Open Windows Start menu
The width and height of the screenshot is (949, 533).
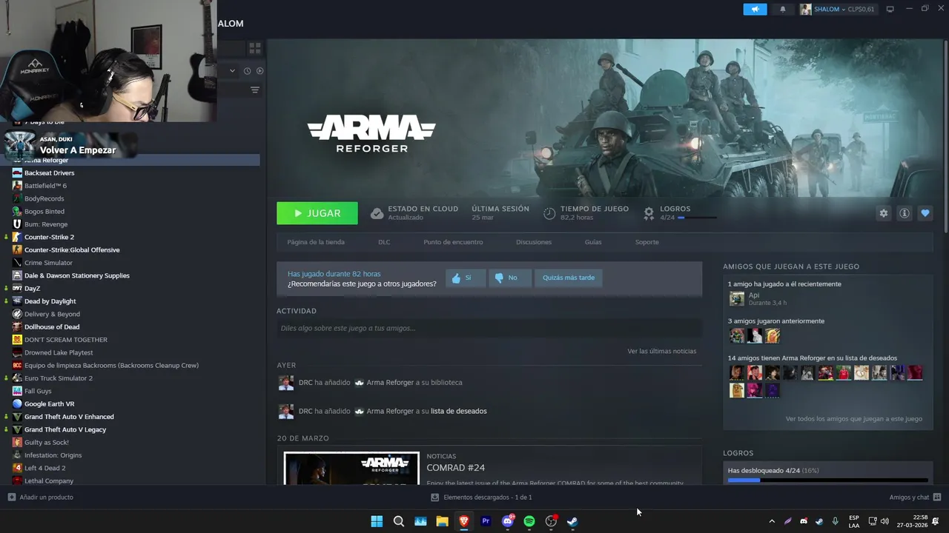point(377,521)
